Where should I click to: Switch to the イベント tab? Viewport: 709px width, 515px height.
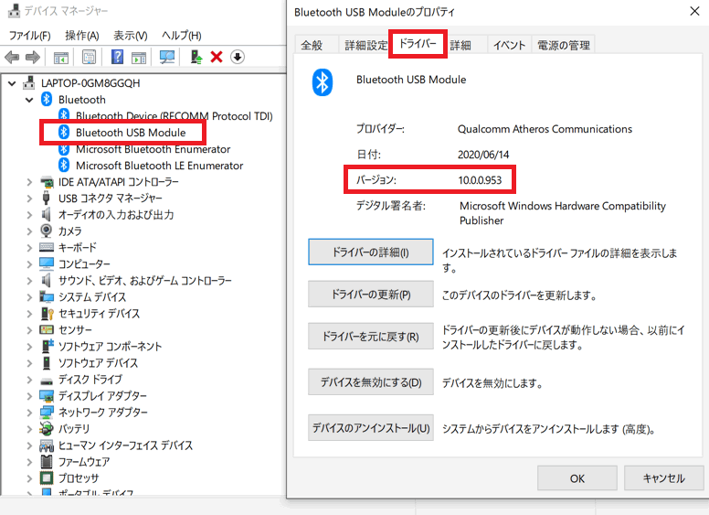(x=509, y=45)
